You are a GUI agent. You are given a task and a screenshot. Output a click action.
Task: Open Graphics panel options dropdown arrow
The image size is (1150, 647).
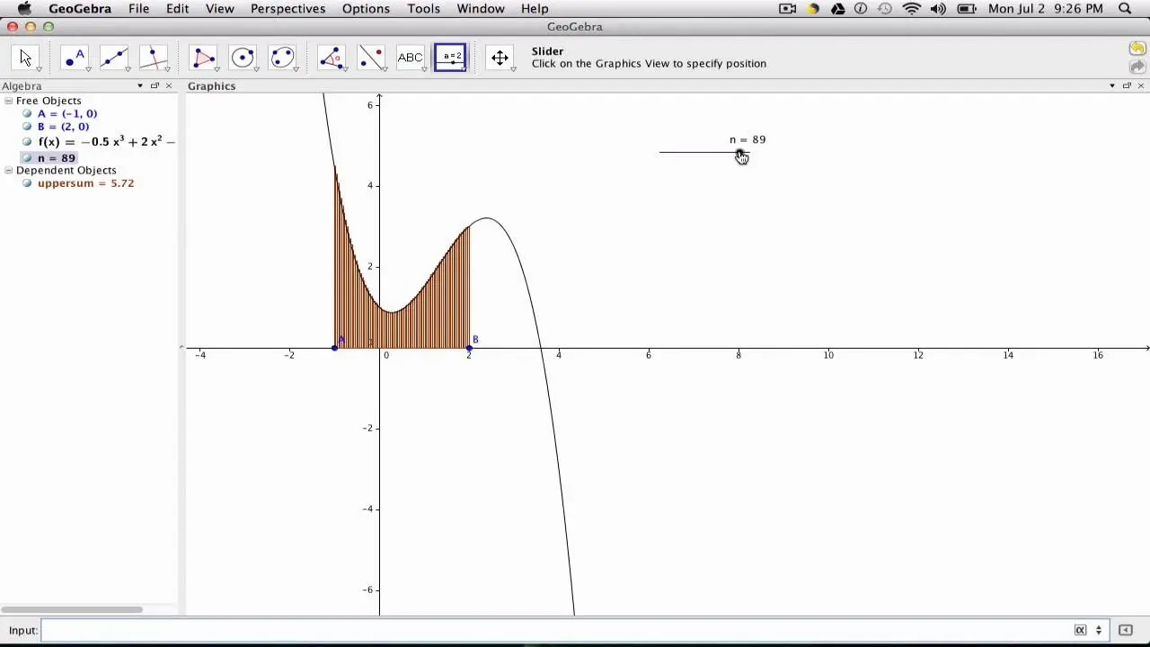coord(1112,85)
